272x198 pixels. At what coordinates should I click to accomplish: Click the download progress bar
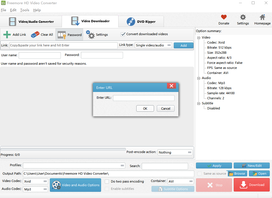63,149
